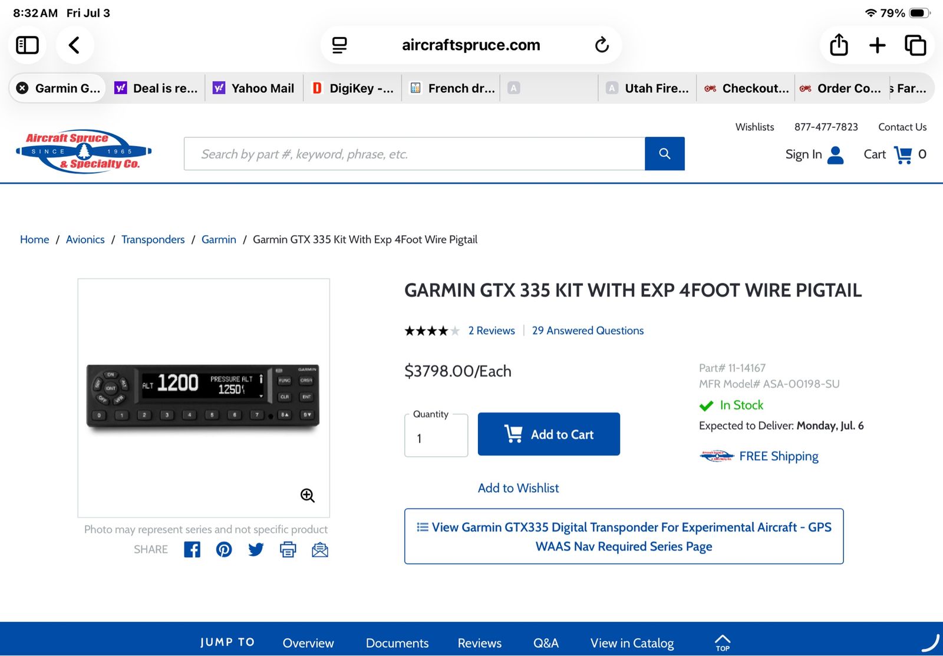Jump to the Documents section
This screenshot has height=656, width=943.
point(397,643)
